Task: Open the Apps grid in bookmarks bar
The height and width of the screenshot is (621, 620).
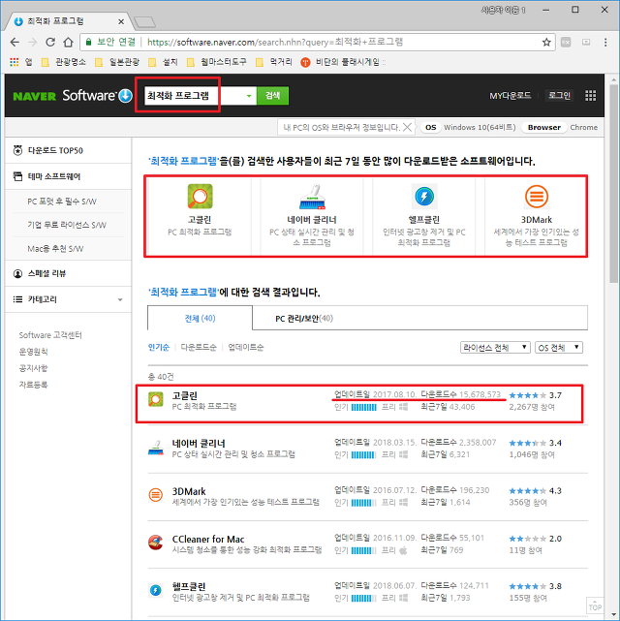Action: 15,62
